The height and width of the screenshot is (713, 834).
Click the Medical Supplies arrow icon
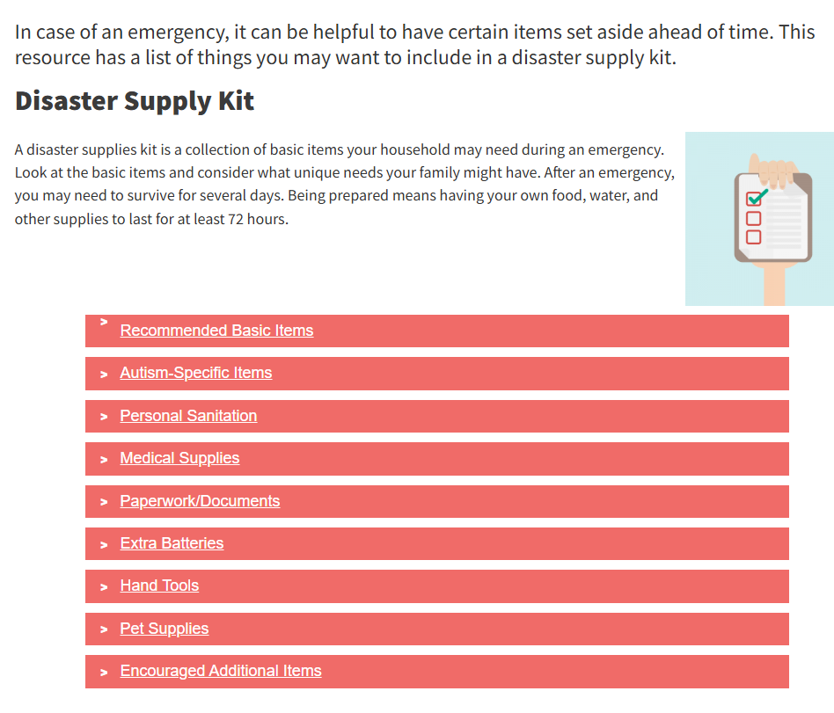tap(104, 460)
